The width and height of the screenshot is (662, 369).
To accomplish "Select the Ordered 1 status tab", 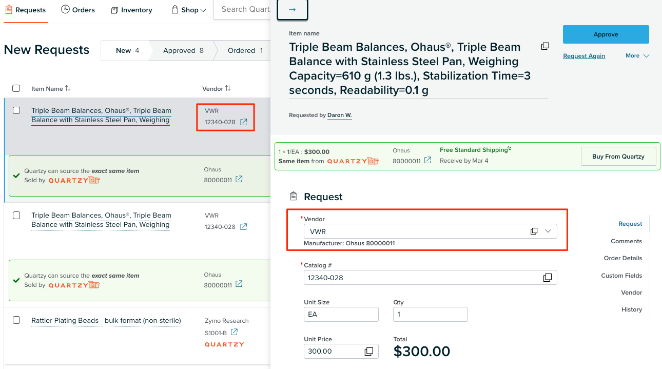I will click(245, 50).
